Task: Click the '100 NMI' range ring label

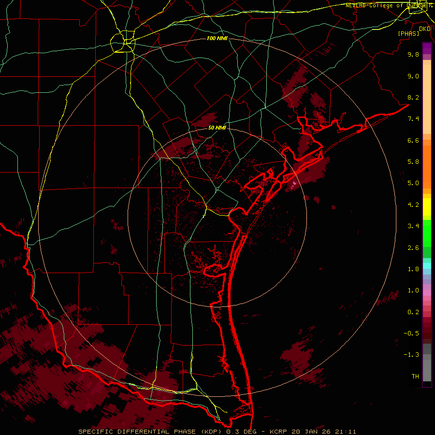Action: tap(217, 38)
